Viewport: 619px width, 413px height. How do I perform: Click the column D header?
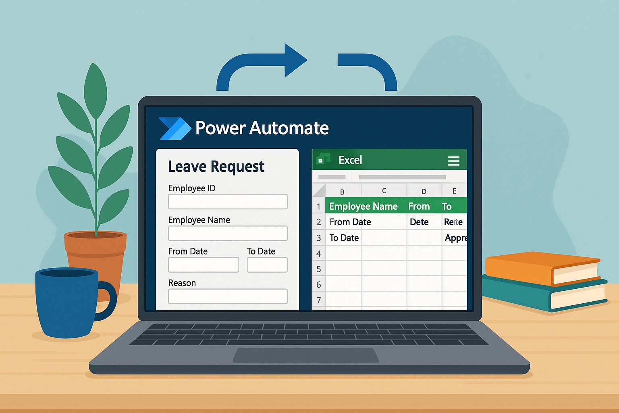(424, 191)
